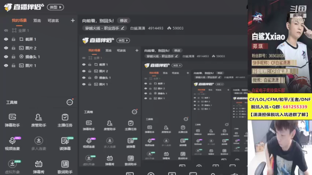Screen dimensions: 312x175
Task: Click the heat value 59003
Action: click(x=178, y=28)
